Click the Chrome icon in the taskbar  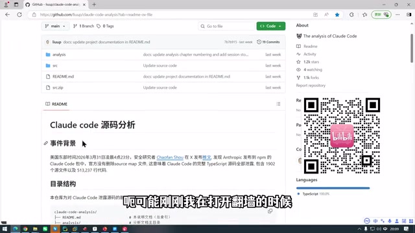25,228
